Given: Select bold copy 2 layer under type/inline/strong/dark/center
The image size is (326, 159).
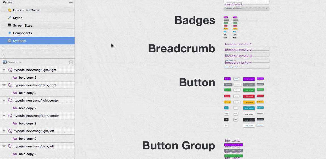Looking at the screenshot, I should tap(28, 124).
